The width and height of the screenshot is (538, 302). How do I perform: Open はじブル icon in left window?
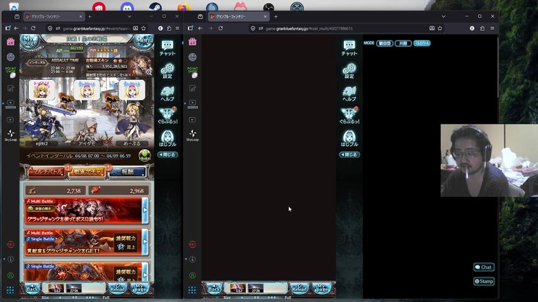(x=168, y=138)
